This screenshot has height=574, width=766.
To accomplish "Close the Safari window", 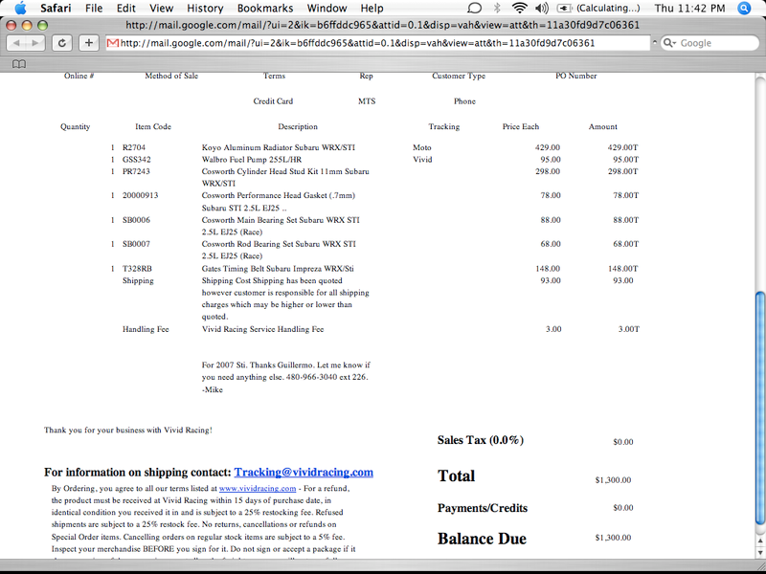I will (x=11, y=26).
